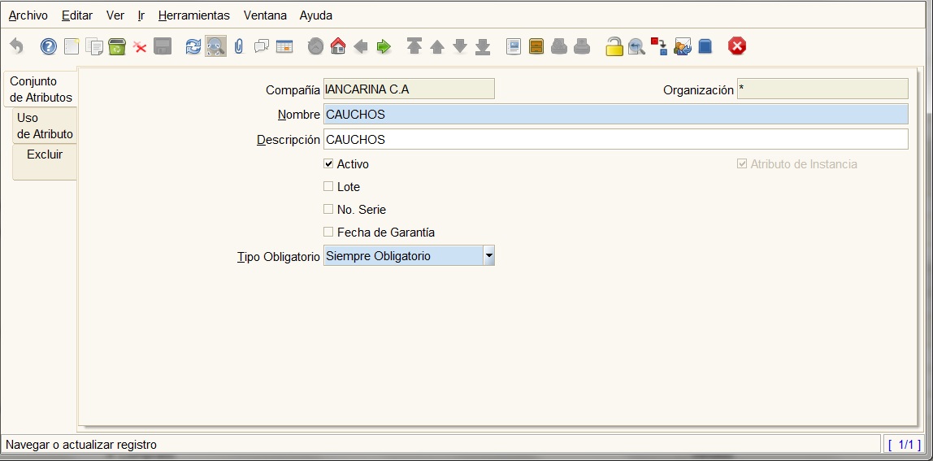Open record lookup with the binoculars icon

pyautogui.click(x=216, y=46)
